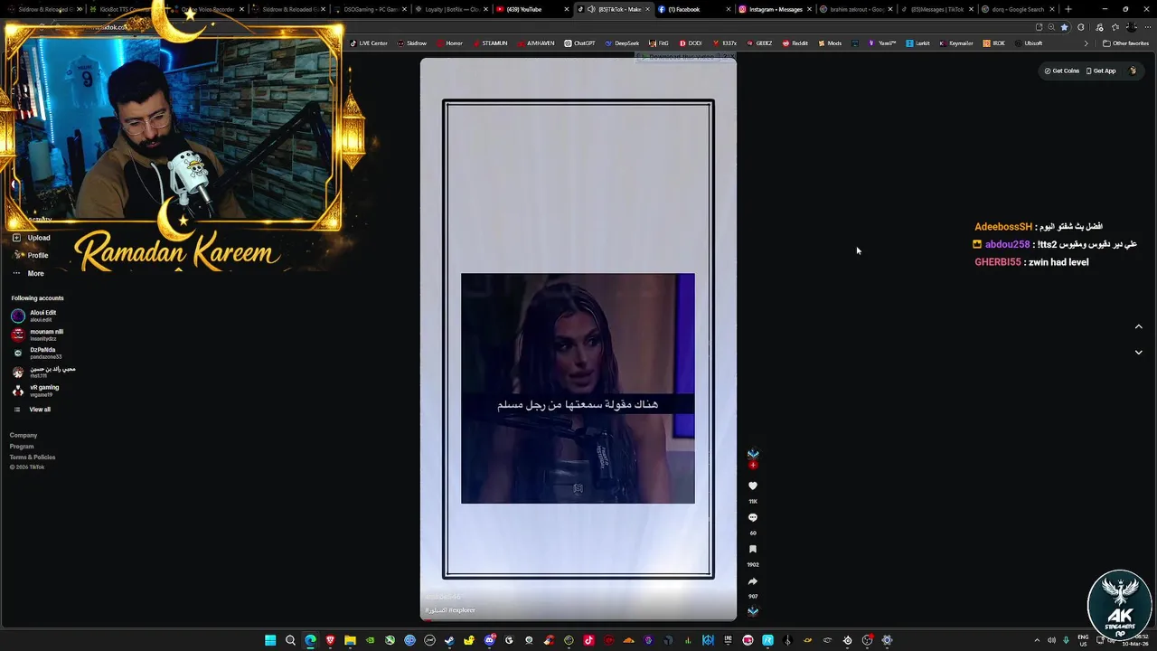Screen dimensions: 1157x651
Task: Open Terms & Policies footer link
Action: [x=33, y=457]
